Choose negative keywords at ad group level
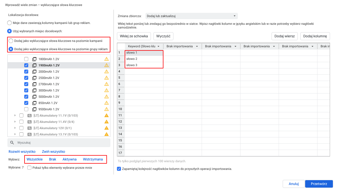338x193 pixels. click(11, 49)
